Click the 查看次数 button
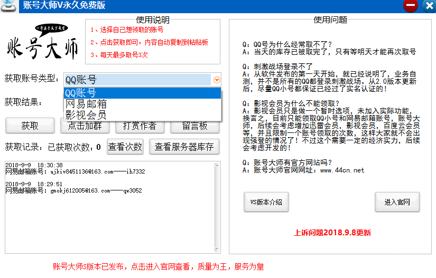436x278 pixels. (x=125, y=147)
